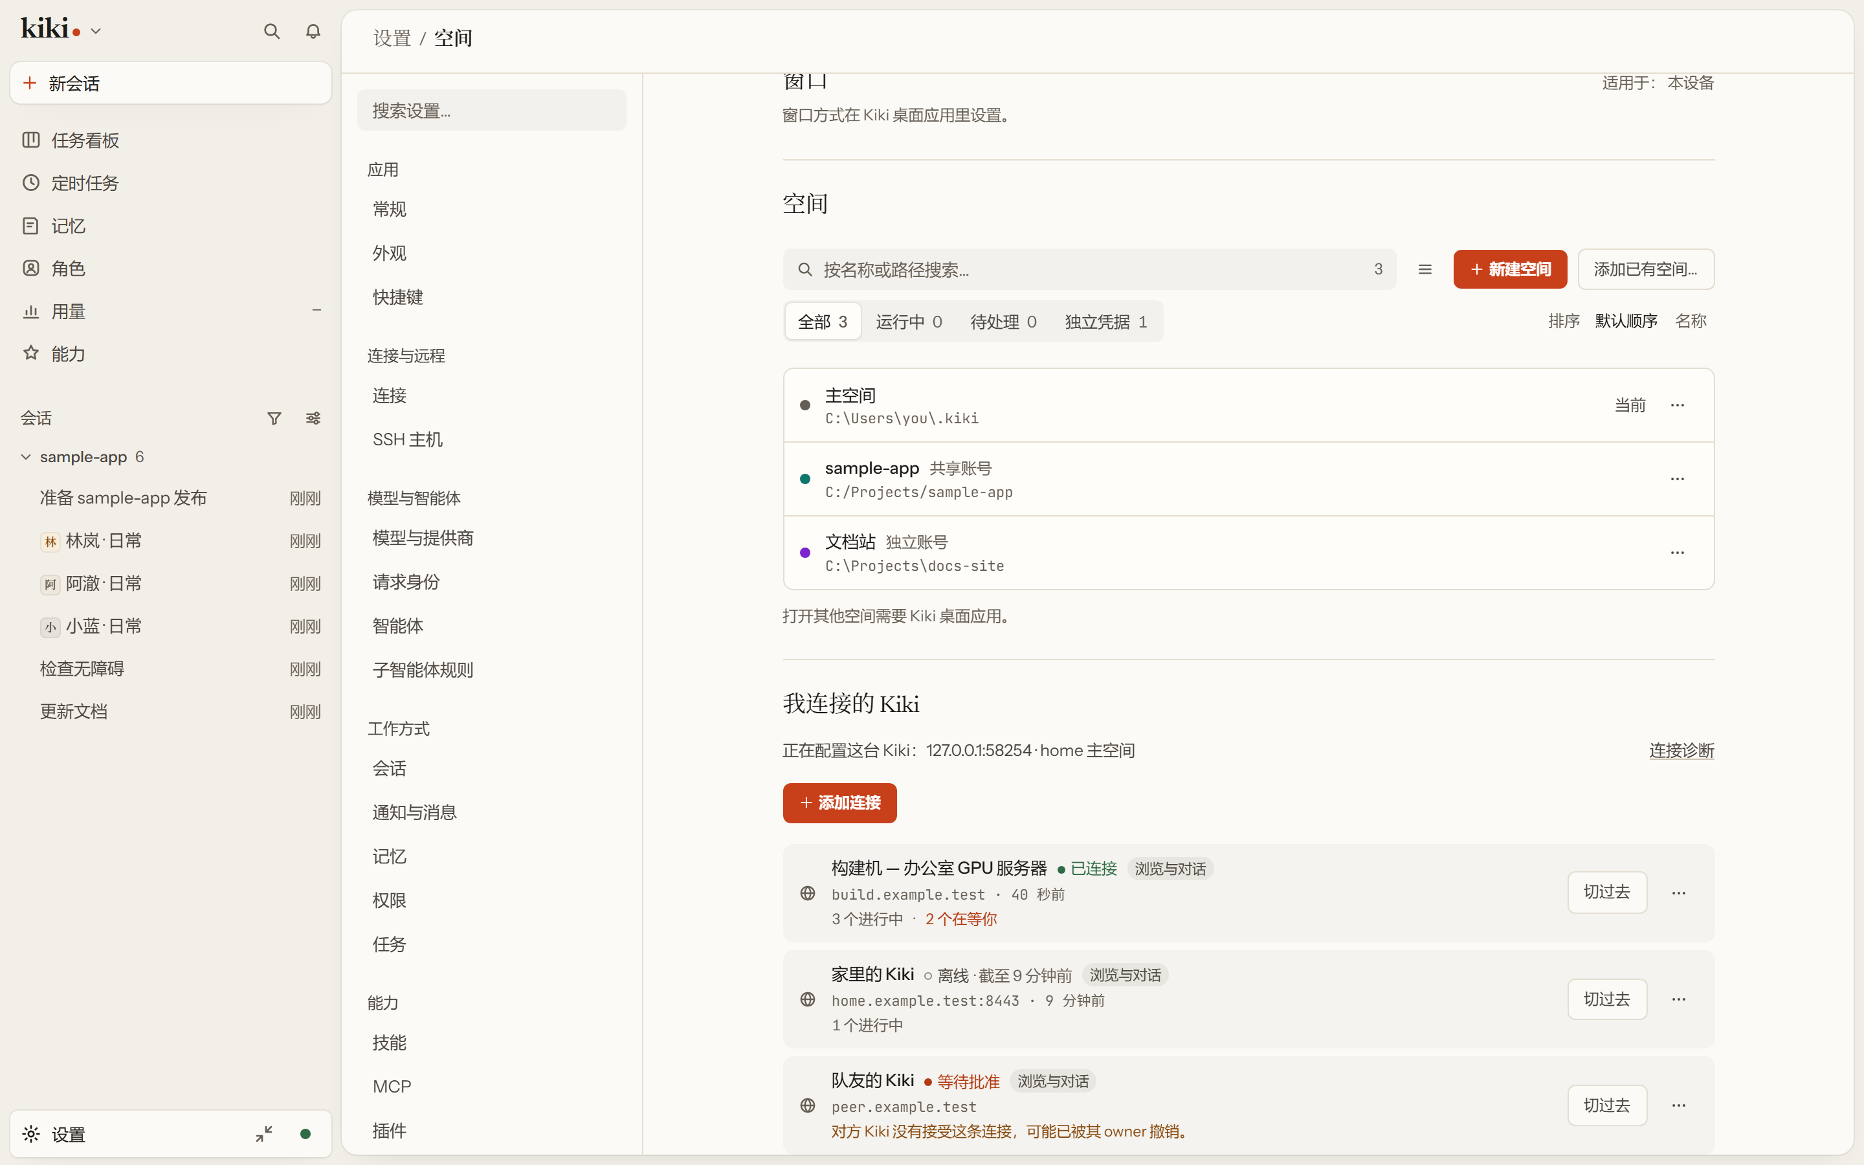1864x1165 pixels.
Task: Select the 独立凭据 1 filter tab
Action: [1106, 321]
